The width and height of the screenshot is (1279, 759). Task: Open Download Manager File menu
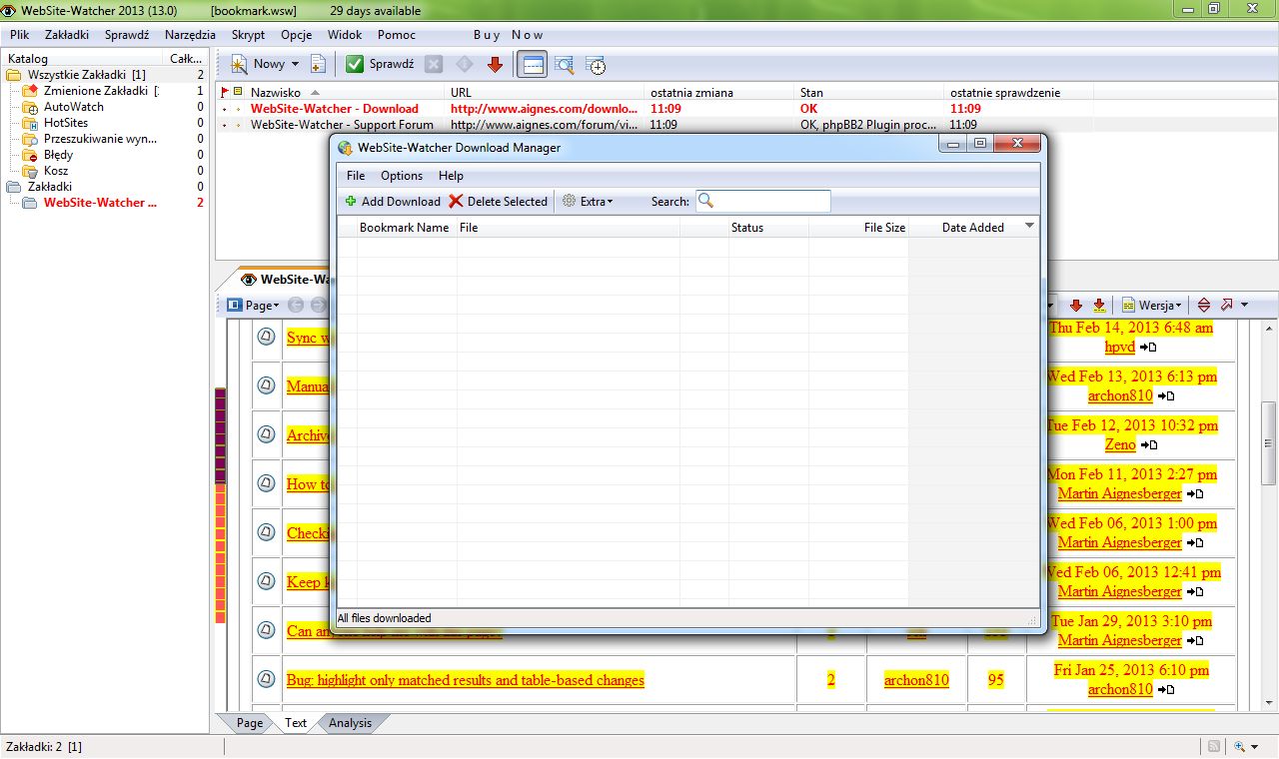(x=356, y=176)
